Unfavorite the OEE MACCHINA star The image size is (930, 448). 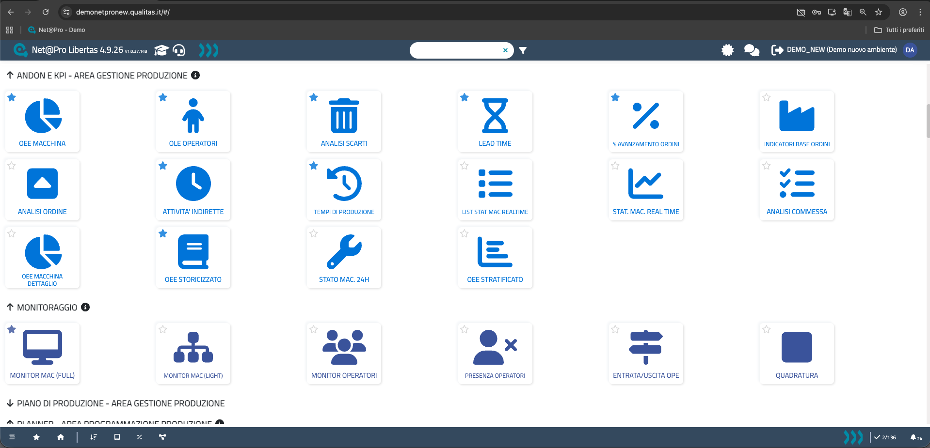12,97
